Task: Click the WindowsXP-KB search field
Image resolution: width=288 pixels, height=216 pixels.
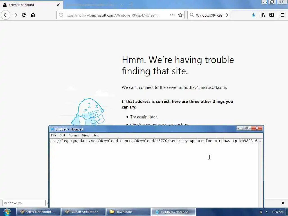Action: pyautogui.click(x=209, y=15)
